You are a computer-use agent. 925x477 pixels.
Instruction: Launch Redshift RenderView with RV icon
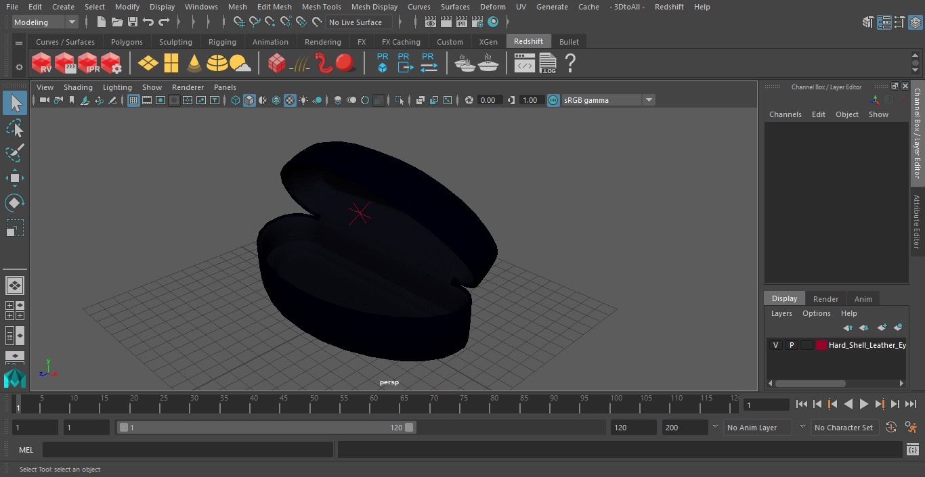coord(42,64)
